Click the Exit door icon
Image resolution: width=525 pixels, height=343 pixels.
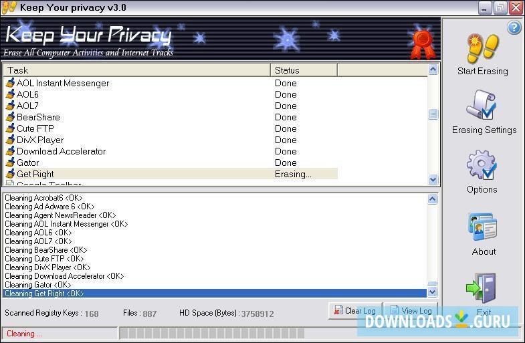click(481, 287)
